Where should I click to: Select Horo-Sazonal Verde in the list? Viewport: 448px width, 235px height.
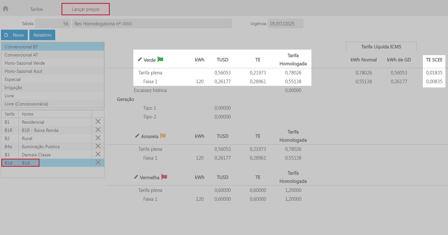(x=25, y=63)
